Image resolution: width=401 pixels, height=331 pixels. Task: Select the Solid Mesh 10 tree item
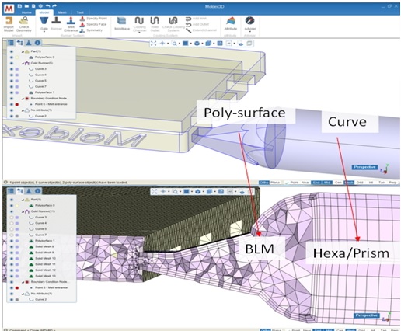pos(45,259)
